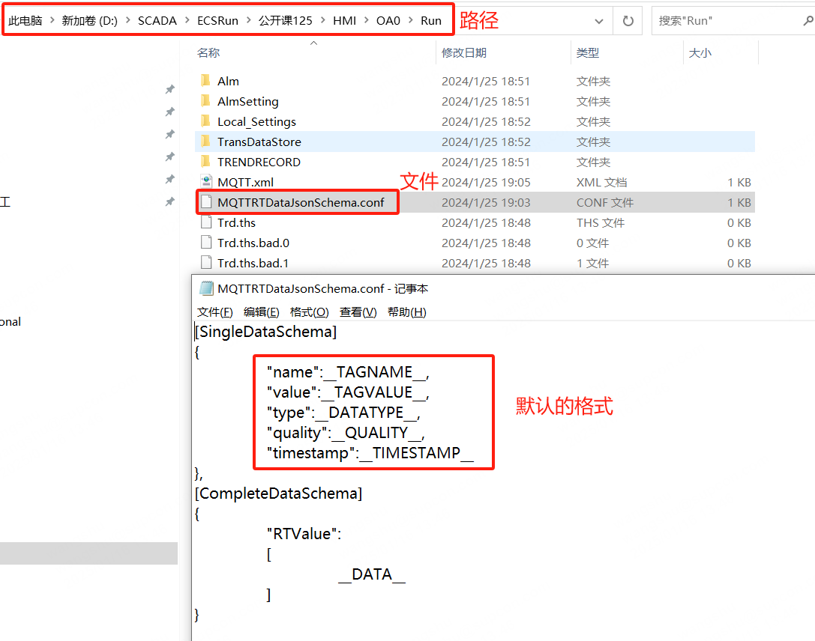Click the "timestamp":__TIMESTAMP__ line in Notepad

[370, 452]
